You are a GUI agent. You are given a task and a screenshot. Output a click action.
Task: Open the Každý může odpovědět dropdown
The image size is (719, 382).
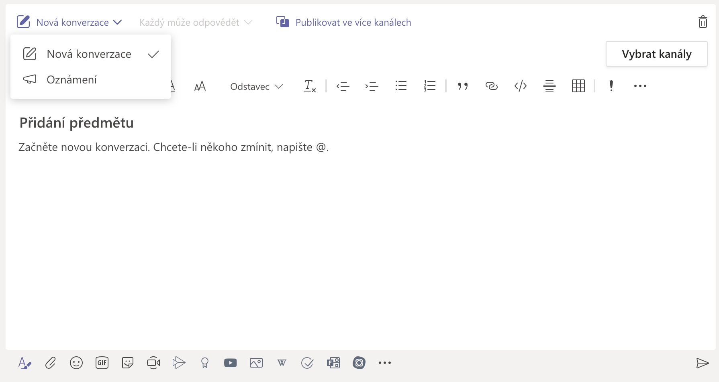click(196, 22)
